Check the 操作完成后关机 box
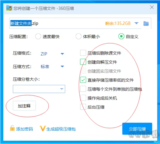Screen dimensions: 160x144 (83, 98)
